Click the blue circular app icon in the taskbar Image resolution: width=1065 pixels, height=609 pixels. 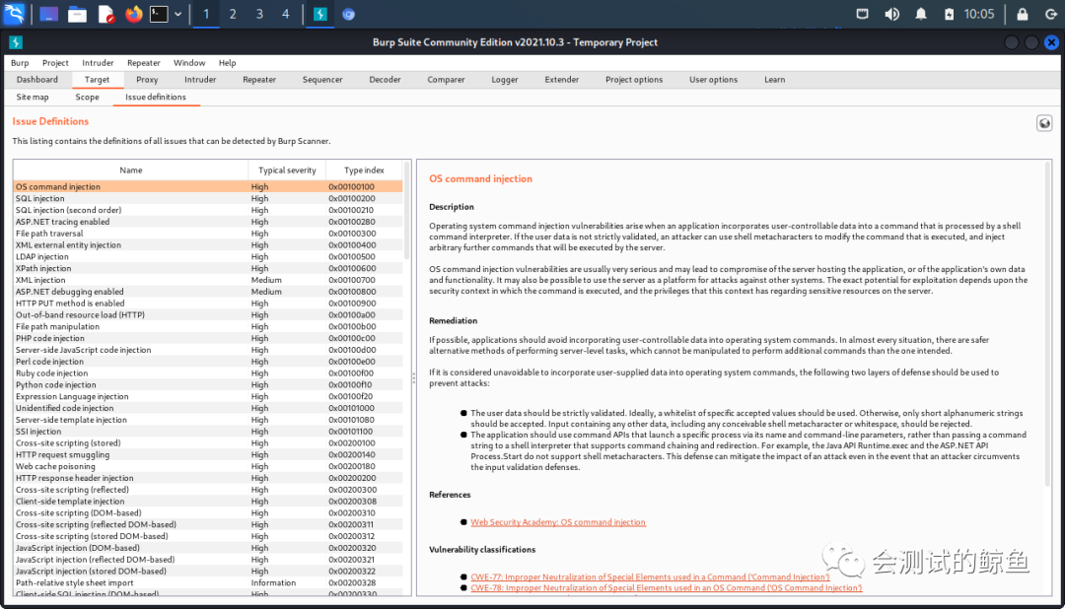(348, 14)
